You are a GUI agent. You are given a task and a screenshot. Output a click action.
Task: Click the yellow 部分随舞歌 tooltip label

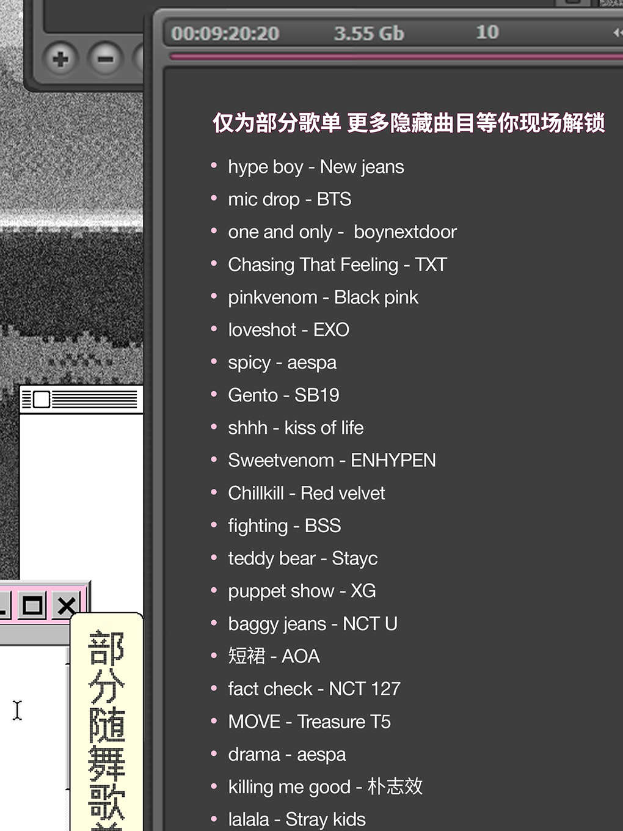[x=107, y=722]
